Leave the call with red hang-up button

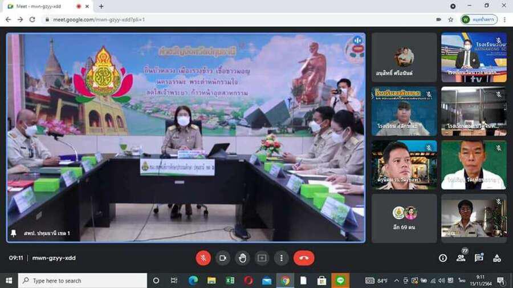[x=304, y=258]
